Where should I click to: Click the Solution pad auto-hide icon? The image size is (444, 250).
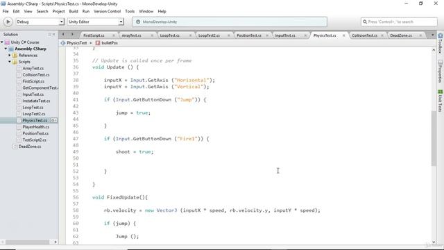coord(49,34)
